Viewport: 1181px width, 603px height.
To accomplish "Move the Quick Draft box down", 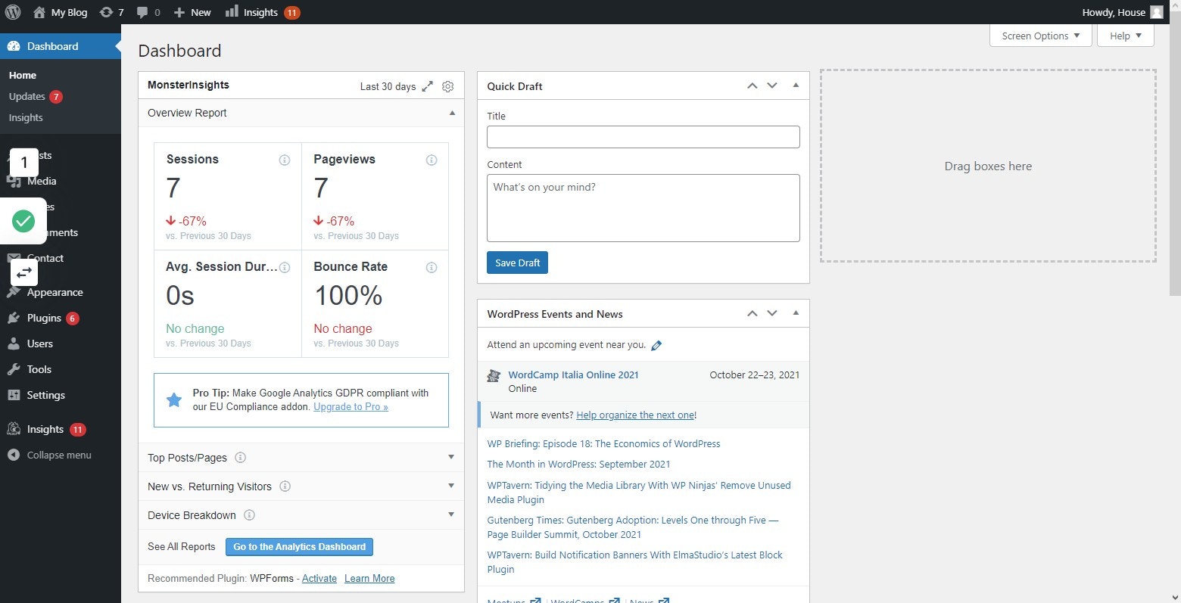I will (x=772, y=85).
